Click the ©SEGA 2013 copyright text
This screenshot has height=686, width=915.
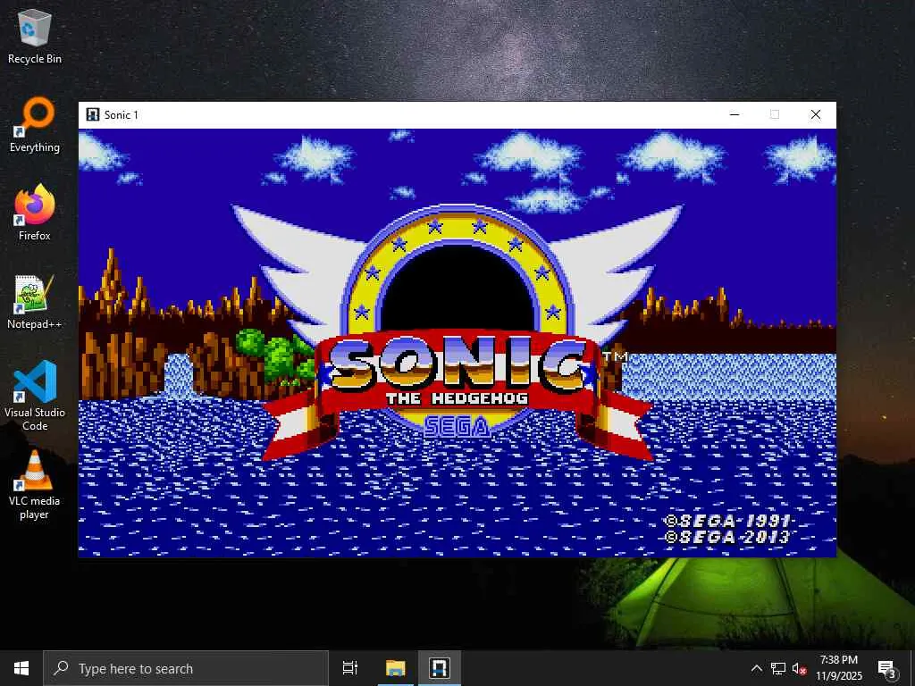click(727, 537)
